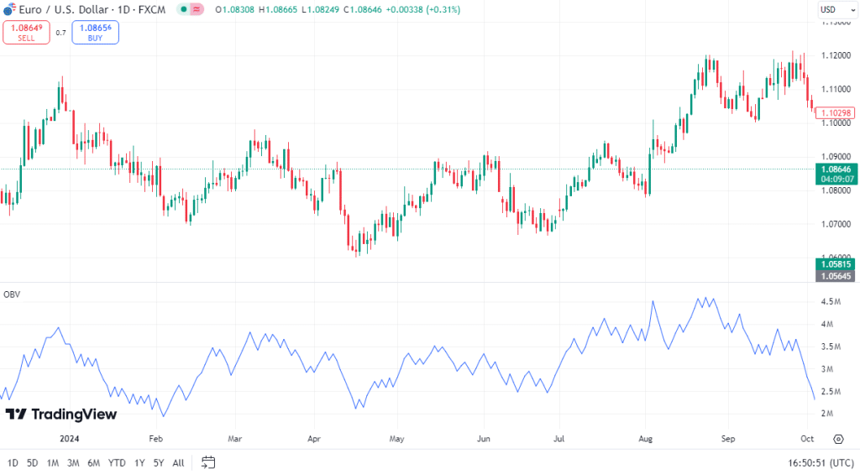Click the BUY 1.08656 button
The height and width of the screenshot is (474, 860).
tap(96, 33)
